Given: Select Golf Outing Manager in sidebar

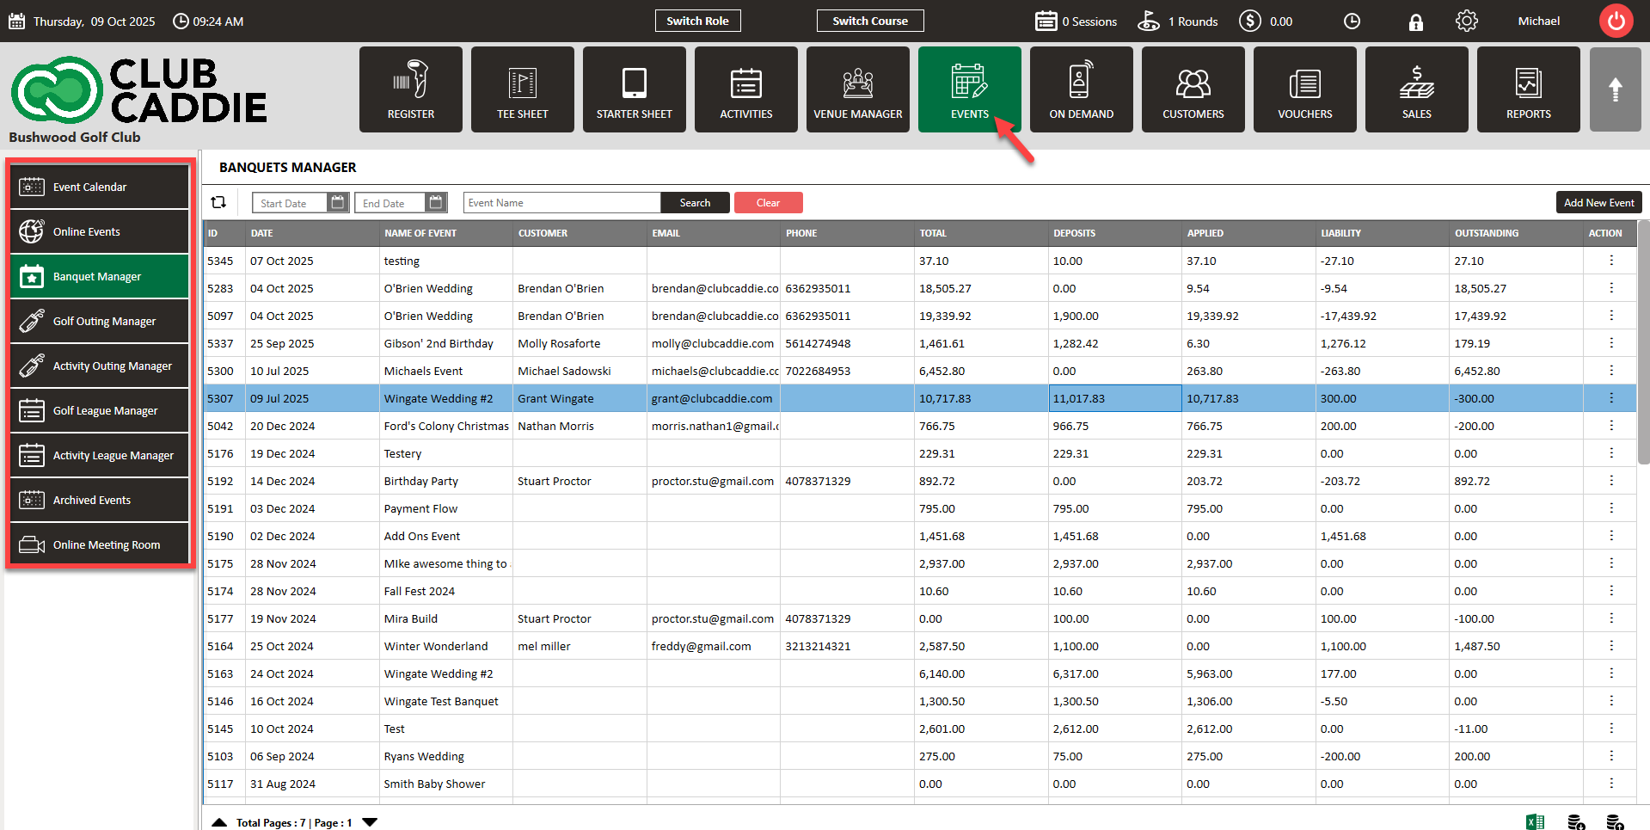Looking at the screenshot, I should coord(100,321).
